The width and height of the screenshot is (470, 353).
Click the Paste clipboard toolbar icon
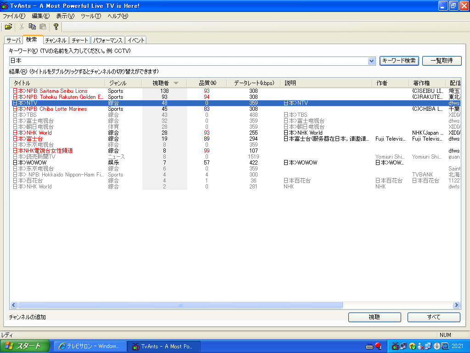43,27
